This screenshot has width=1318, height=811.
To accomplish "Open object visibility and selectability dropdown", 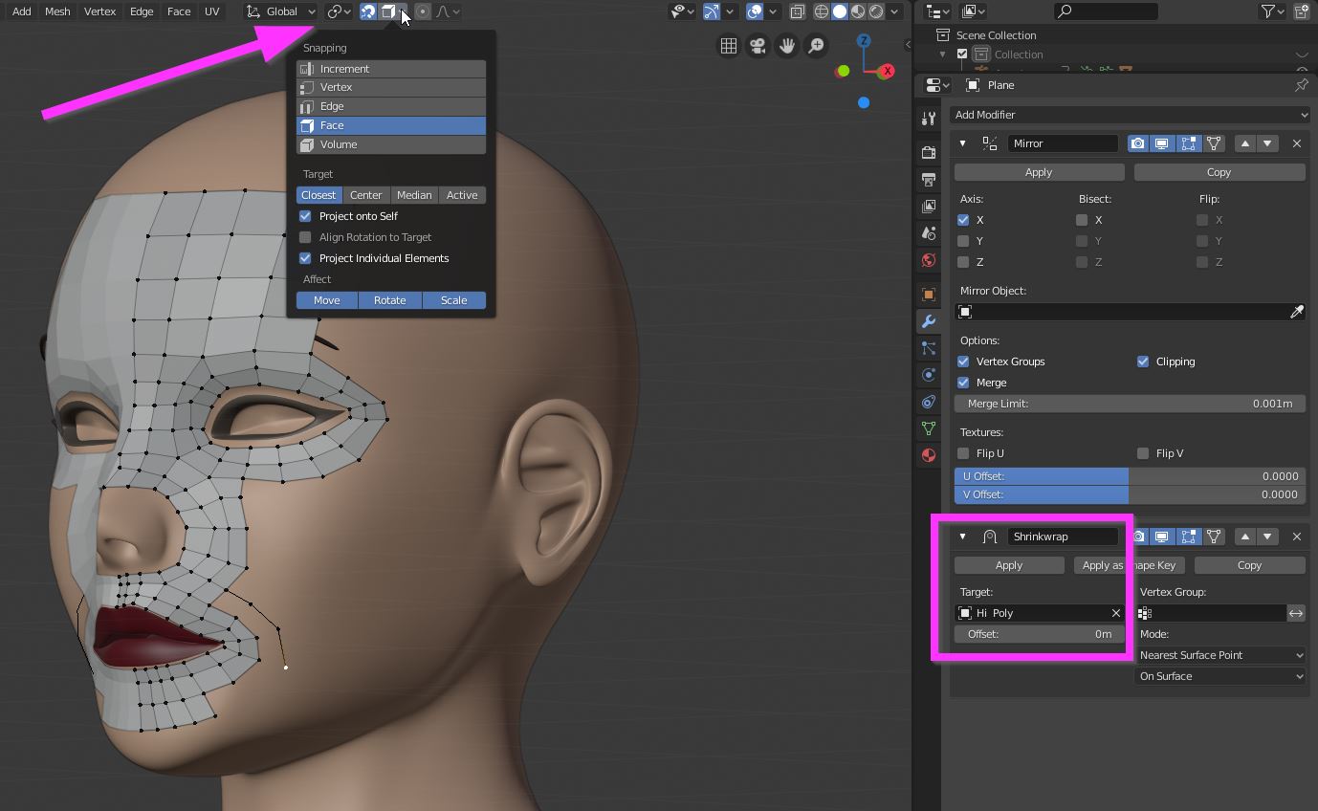I will tap(682, 11).
